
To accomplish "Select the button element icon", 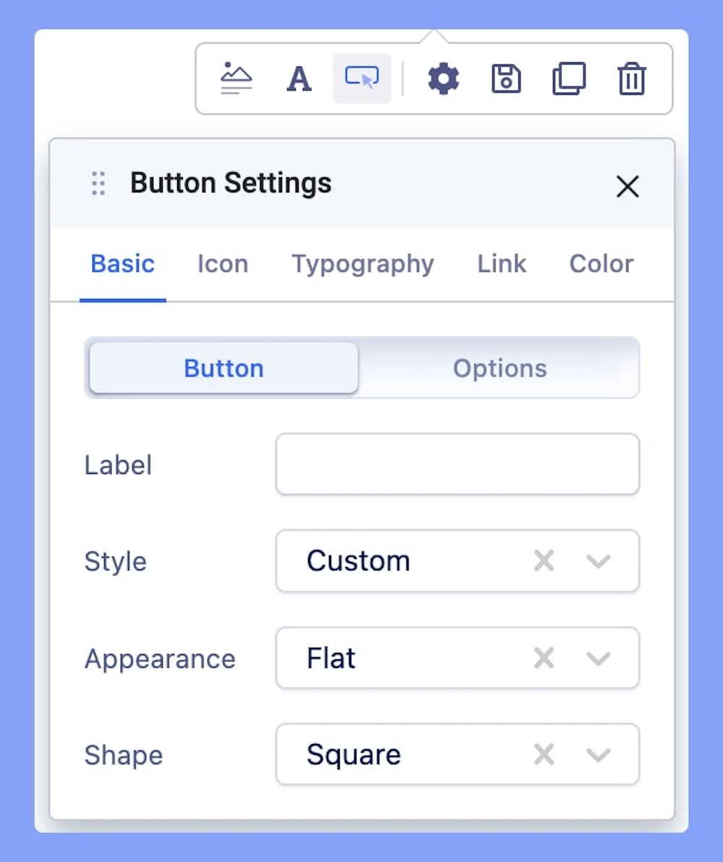I will 361,78.
